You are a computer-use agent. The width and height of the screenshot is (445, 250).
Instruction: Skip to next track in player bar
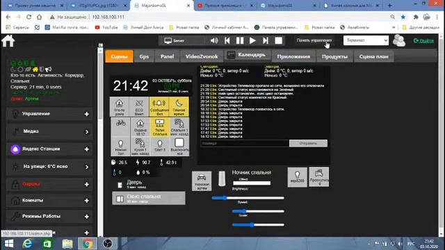coord(266,40)
